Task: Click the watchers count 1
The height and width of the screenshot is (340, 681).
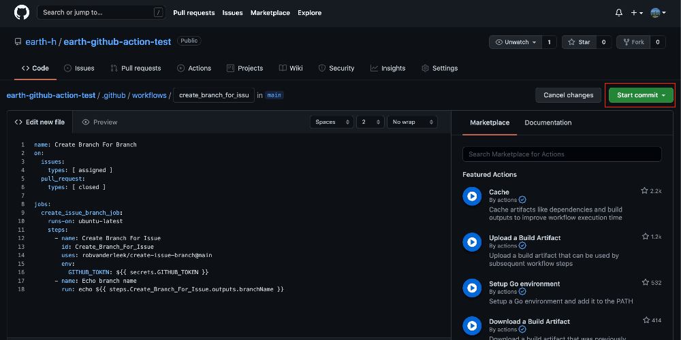Action: [x=549, y=42]
